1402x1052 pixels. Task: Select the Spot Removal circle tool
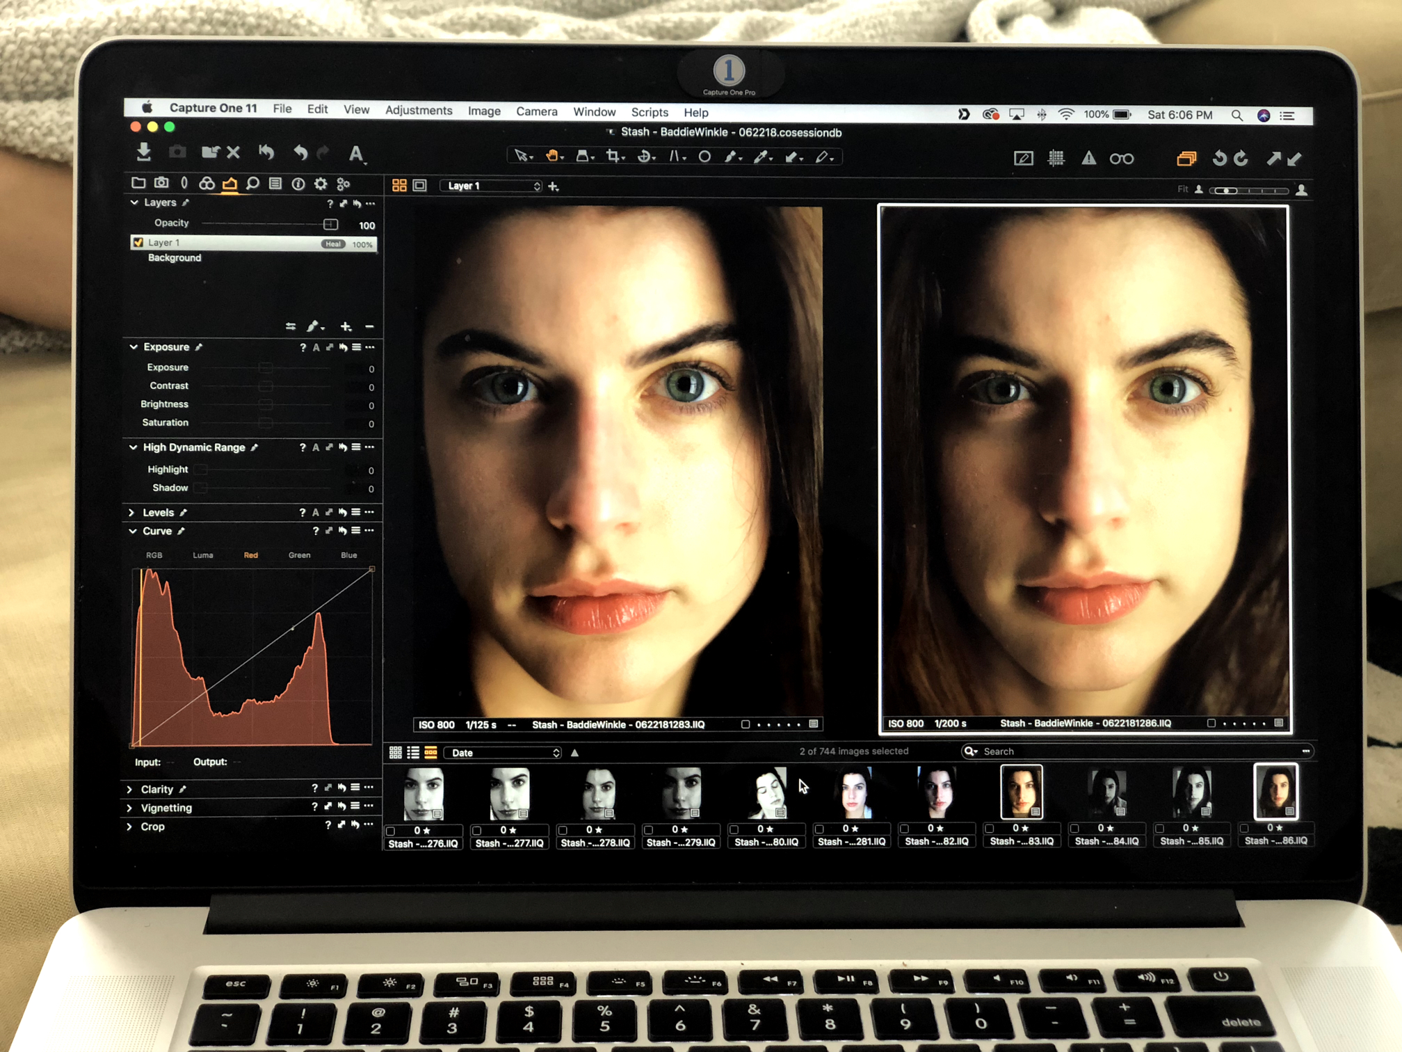click(704, 157)
